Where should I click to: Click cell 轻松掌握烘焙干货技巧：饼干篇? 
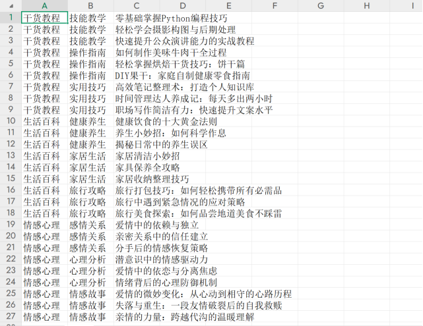180,64
